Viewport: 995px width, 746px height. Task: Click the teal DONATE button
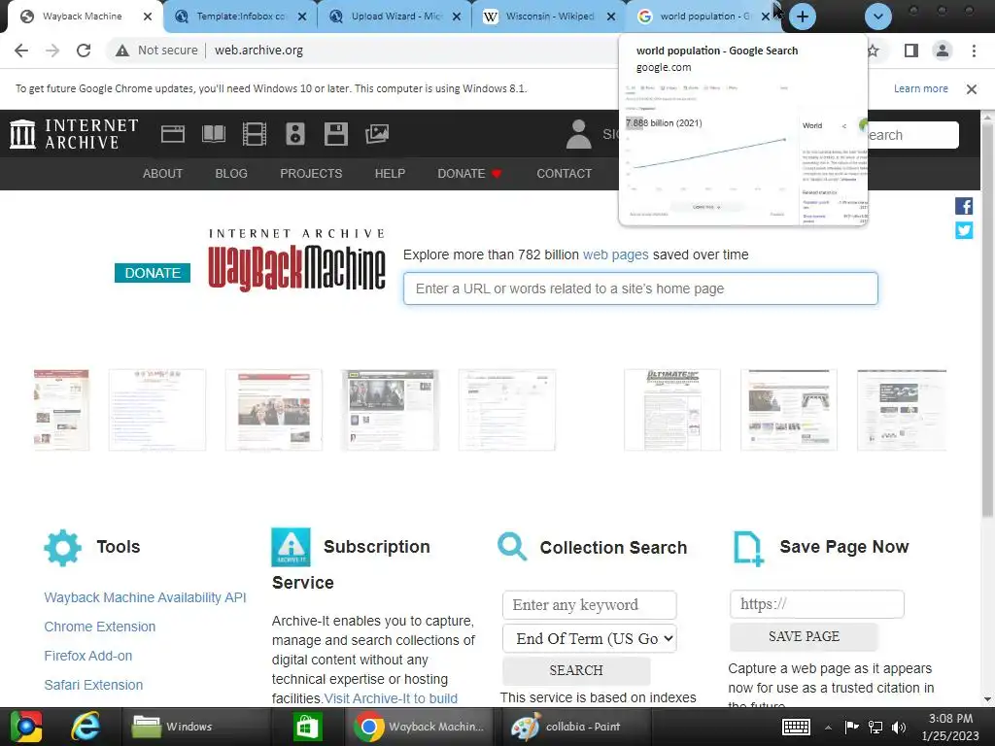point(153,273)
